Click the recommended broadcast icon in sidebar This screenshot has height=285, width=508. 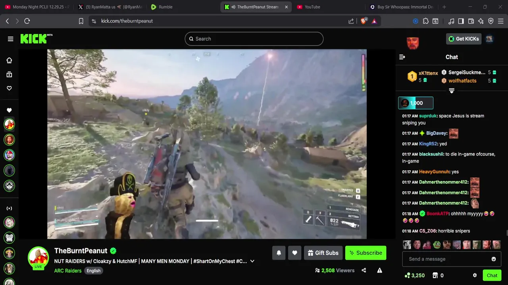point(9,208)
